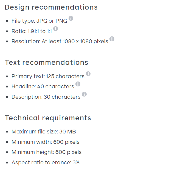Screen dimensions: 175x169
Task: Click the Text recommendations heading
Action: (x=47, y=62)
